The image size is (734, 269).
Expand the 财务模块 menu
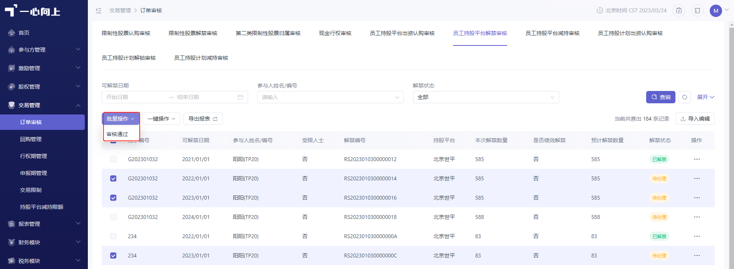click(x=78, y=242)
